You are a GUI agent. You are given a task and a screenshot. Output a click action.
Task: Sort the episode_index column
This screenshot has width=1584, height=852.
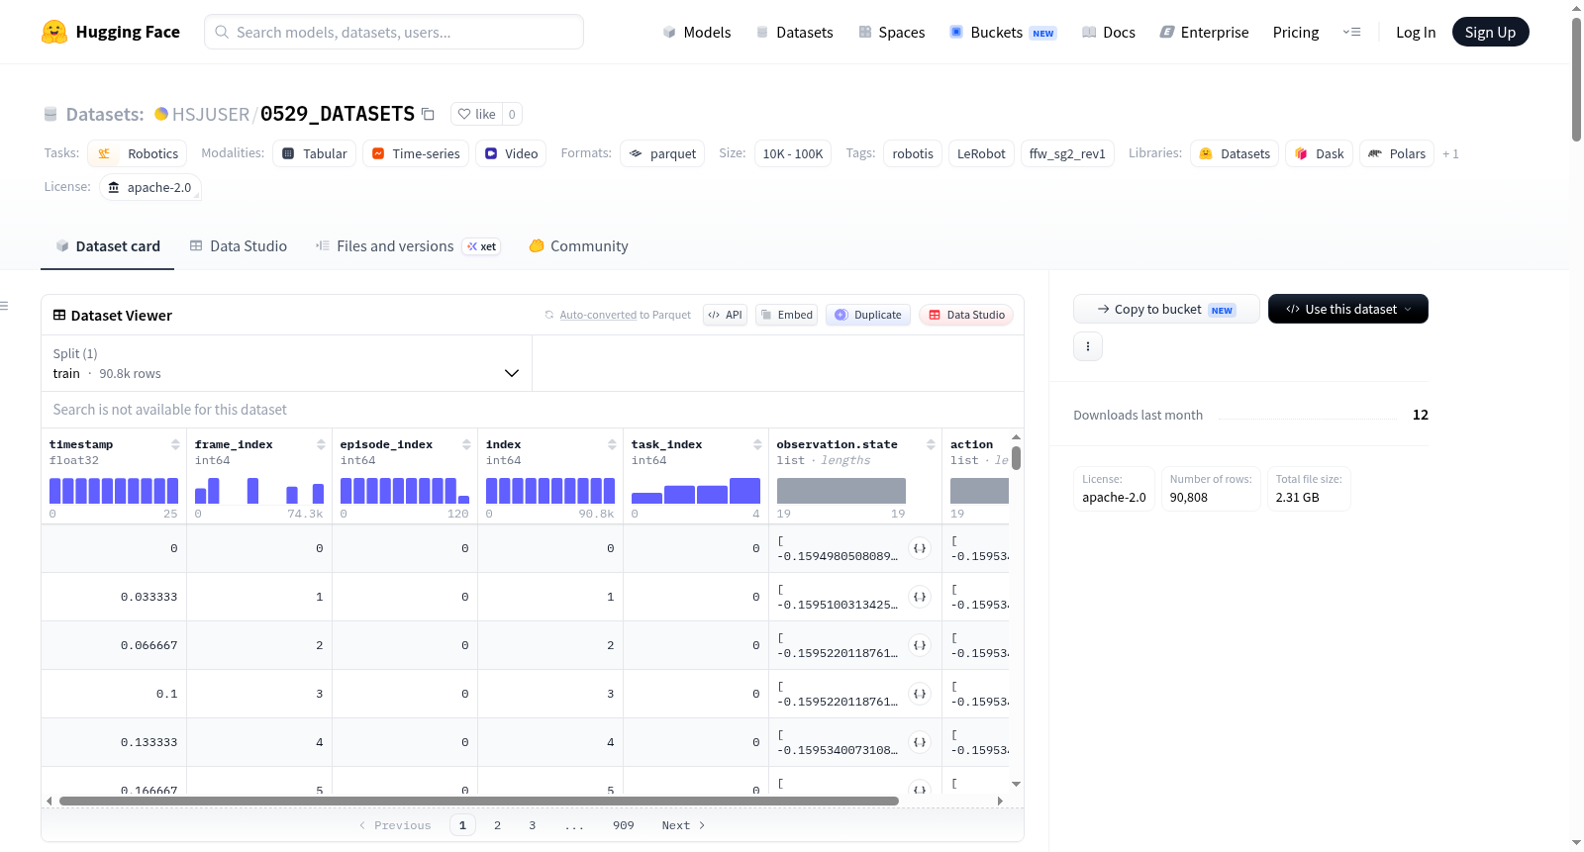pos(466,444)
